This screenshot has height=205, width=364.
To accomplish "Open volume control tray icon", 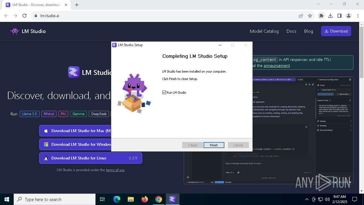I will pos(327,199).
